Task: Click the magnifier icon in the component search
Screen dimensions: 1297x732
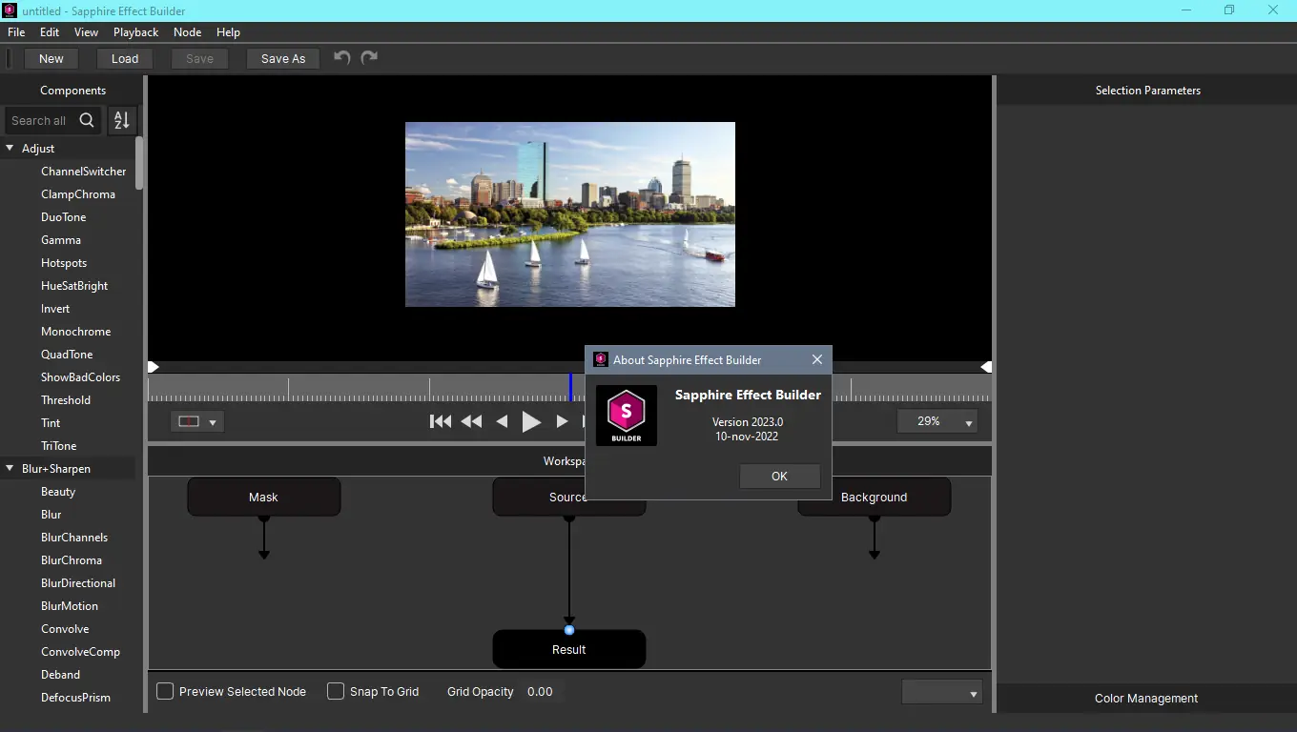Action: (87, 120)
